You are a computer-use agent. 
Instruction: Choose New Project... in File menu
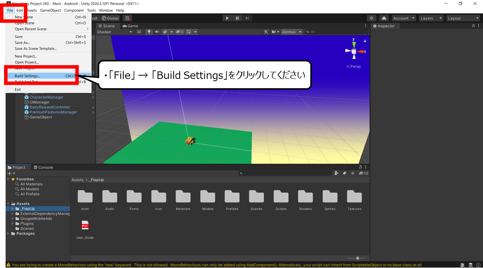pyautogui.click(x=48, y=57)
